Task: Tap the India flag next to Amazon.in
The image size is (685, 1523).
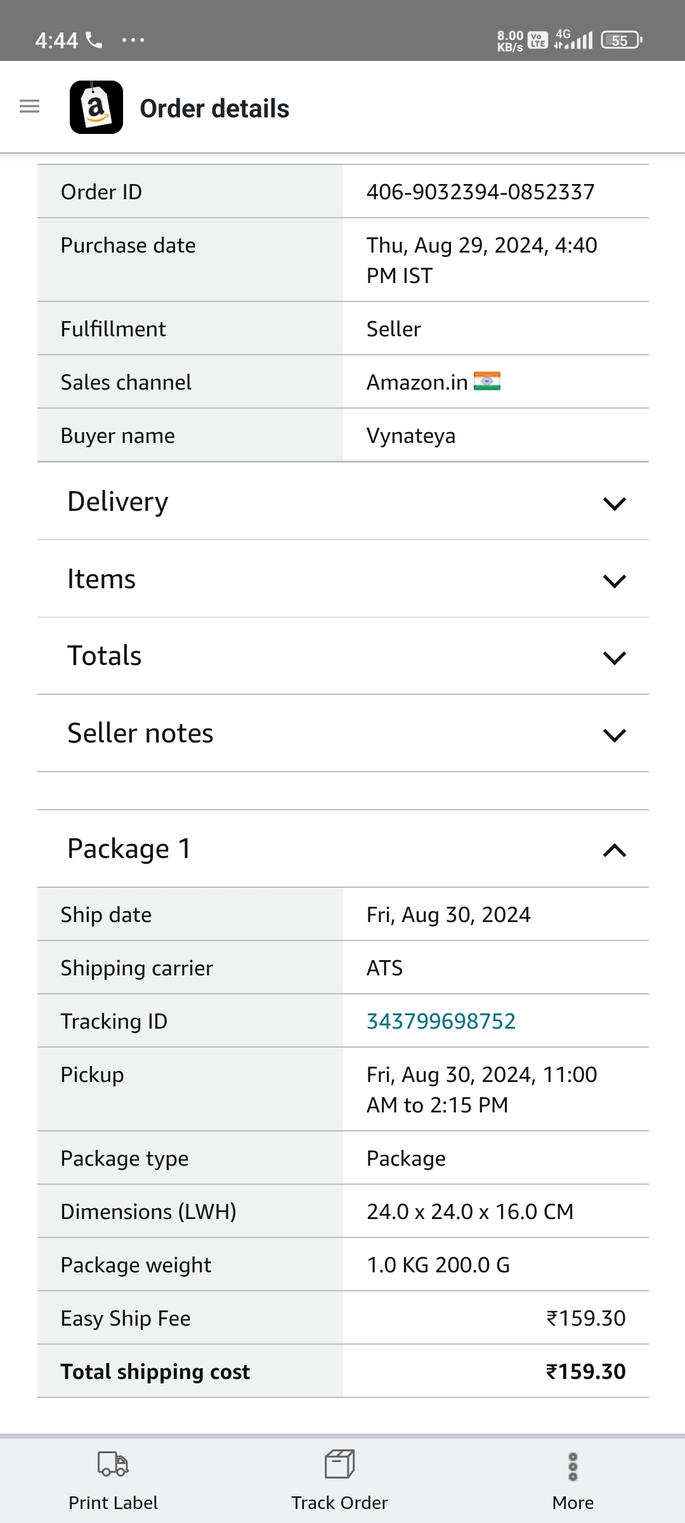Action: [x=487, y=381]
